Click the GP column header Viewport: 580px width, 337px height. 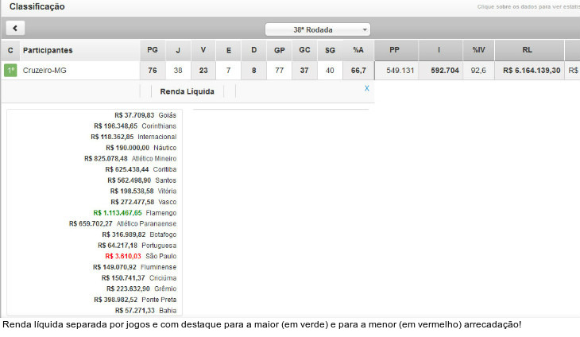coord(279,50)
